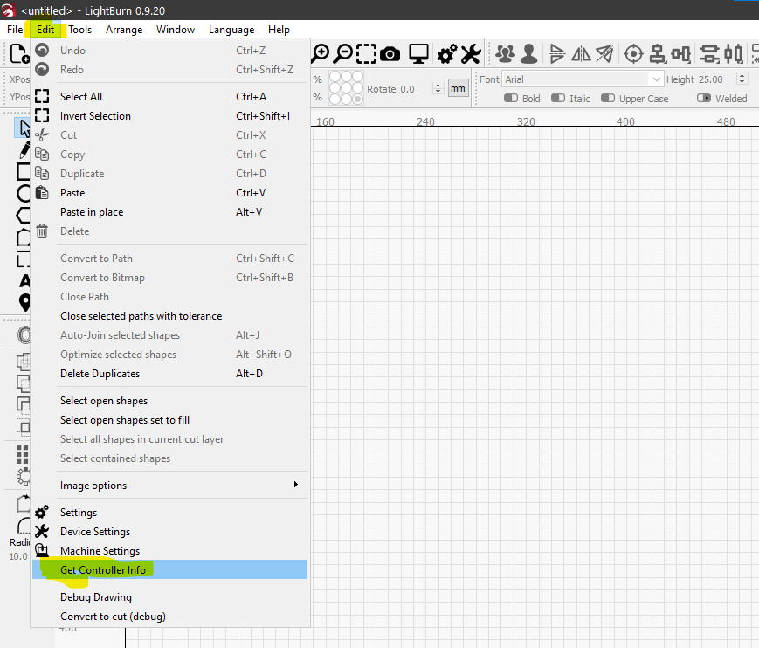Open the Tools menu
Screen dimensions: 759x648
[x=79, y=30]
